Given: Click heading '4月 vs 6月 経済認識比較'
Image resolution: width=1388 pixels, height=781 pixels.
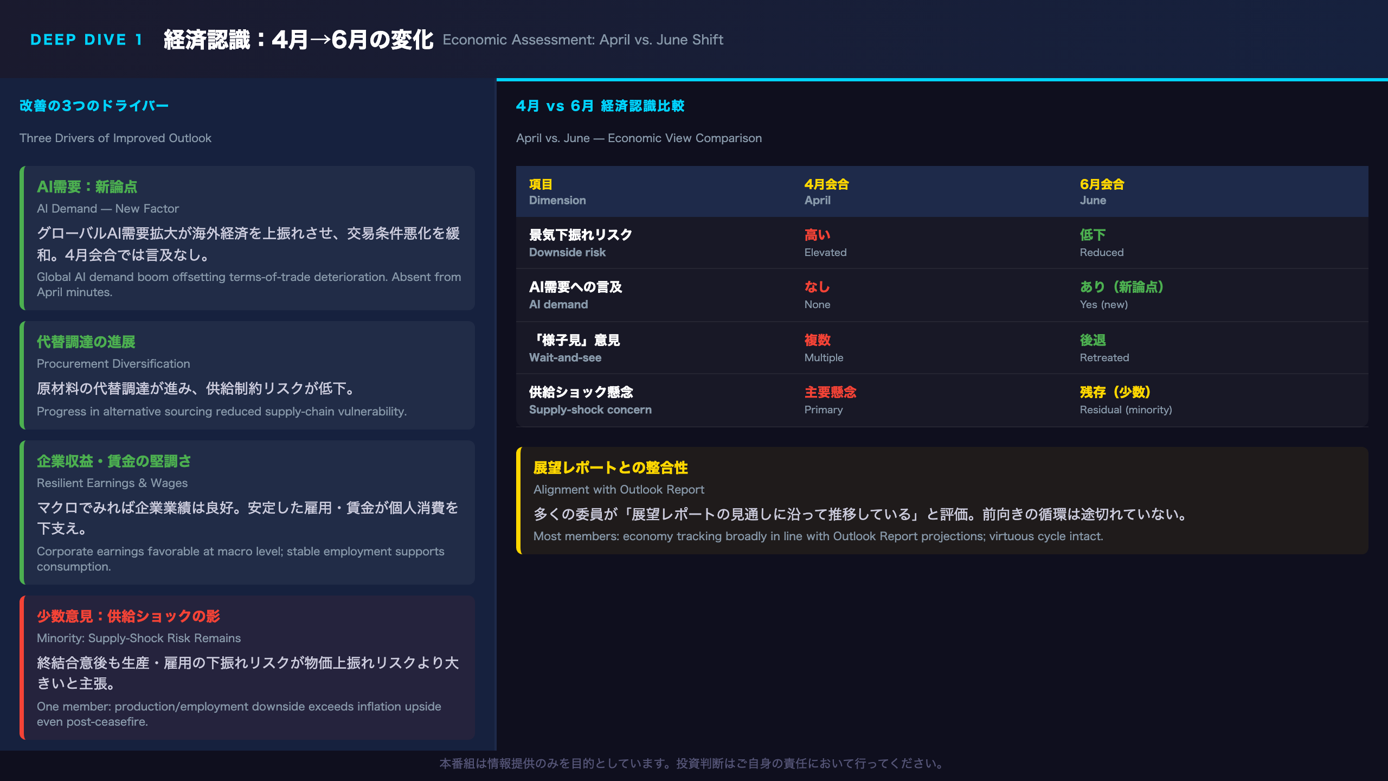Looking at the screenshot, I should coord(600,106).
